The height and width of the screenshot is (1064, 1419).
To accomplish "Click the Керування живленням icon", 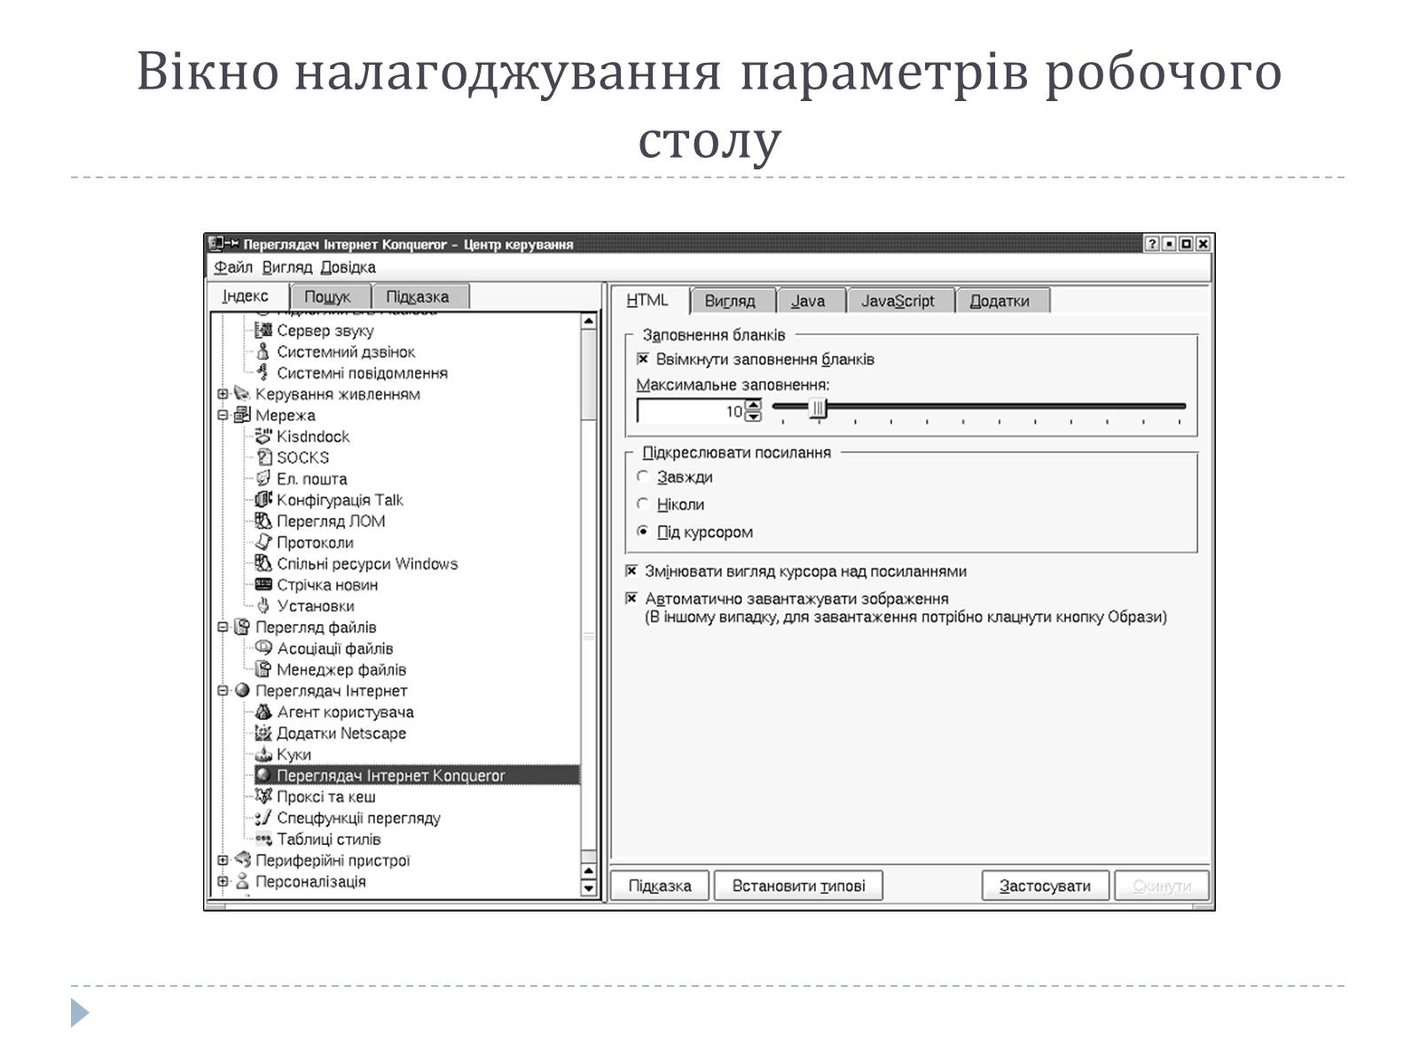I will tap(241, 394).
